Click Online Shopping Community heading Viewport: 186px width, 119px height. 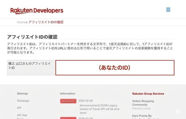[143, 103]
